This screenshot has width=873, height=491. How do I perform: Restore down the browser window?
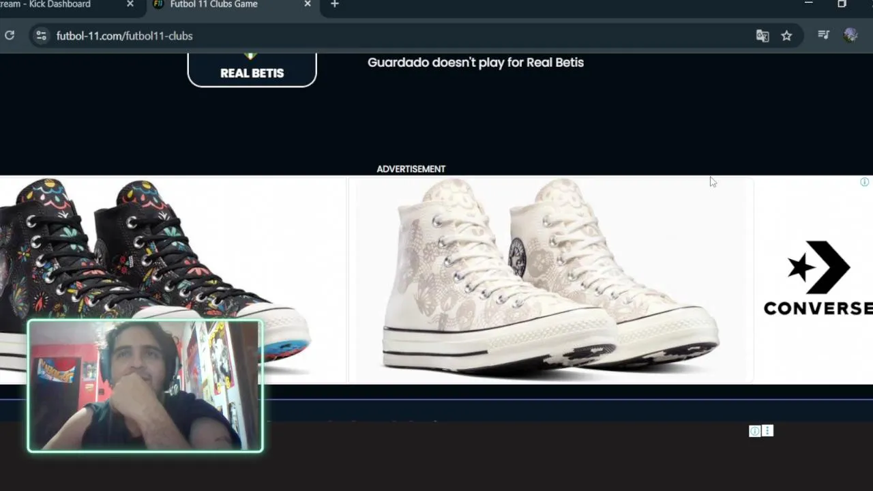point(842,3)
